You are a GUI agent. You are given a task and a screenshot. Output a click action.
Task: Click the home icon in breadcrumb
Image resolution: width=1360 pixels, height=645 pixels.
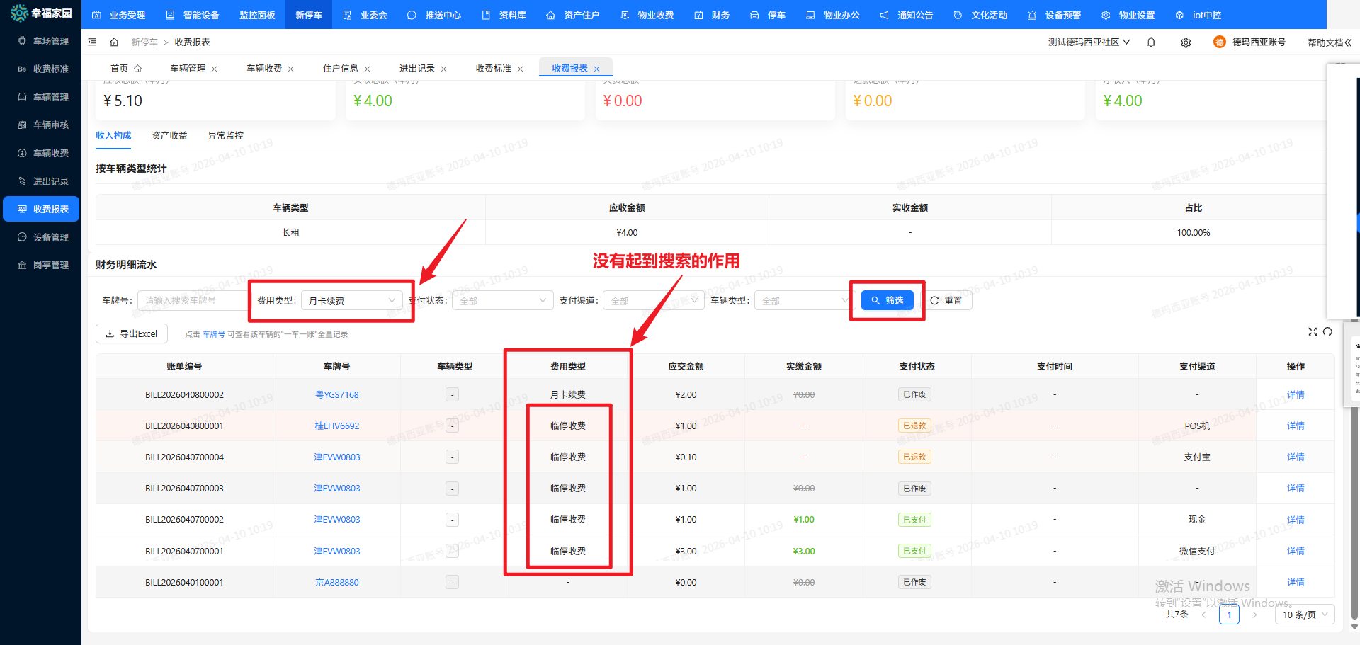pyautogui.click(x=114, y=42)
